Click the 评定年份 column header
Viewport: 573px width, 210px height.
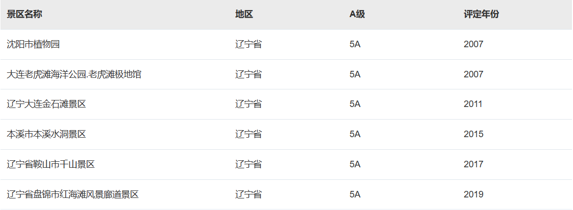[481, 15]
